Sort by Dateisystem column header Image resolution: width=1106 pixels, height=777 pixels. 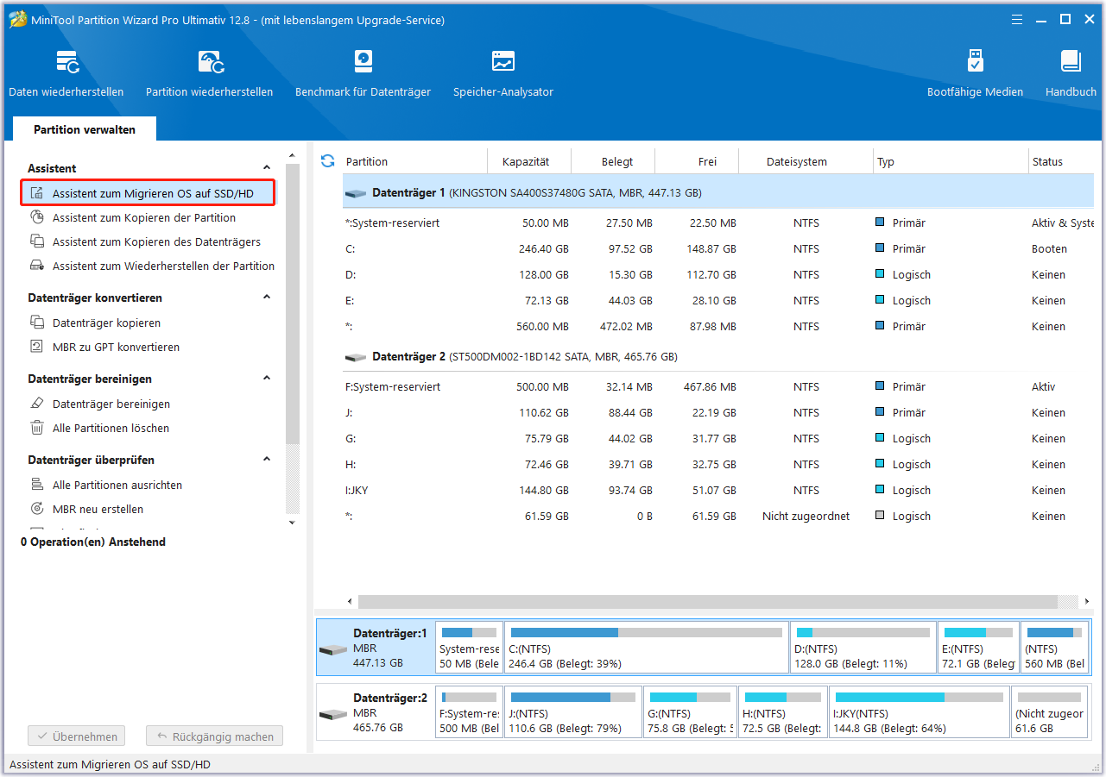(x=806, y=161)
